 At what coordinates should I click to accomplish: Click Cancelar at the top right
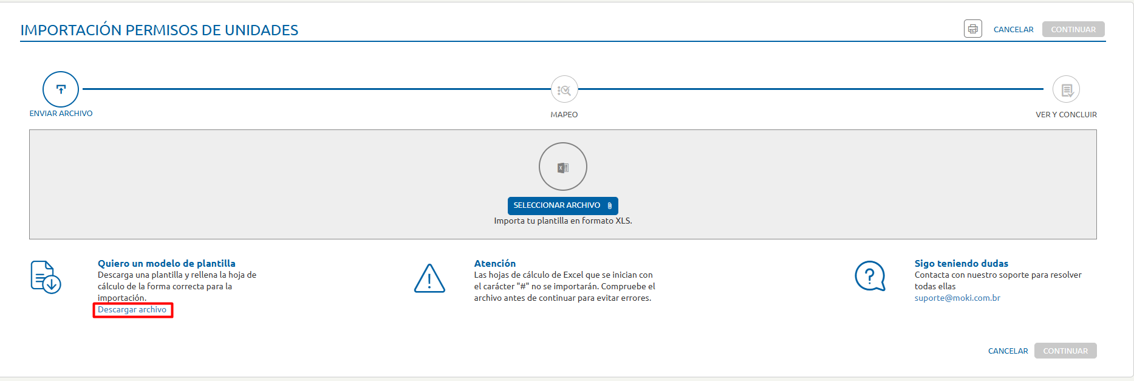coord(1013,30)
